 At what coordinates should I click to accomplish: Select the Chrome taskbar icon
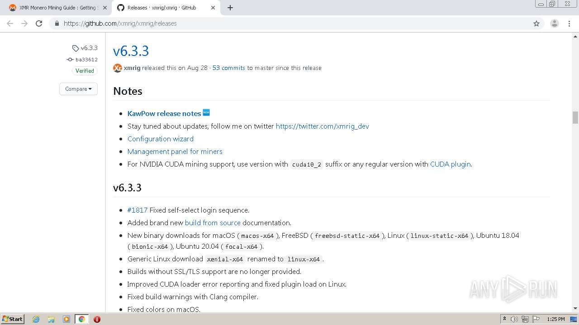[x=81, y=319]
